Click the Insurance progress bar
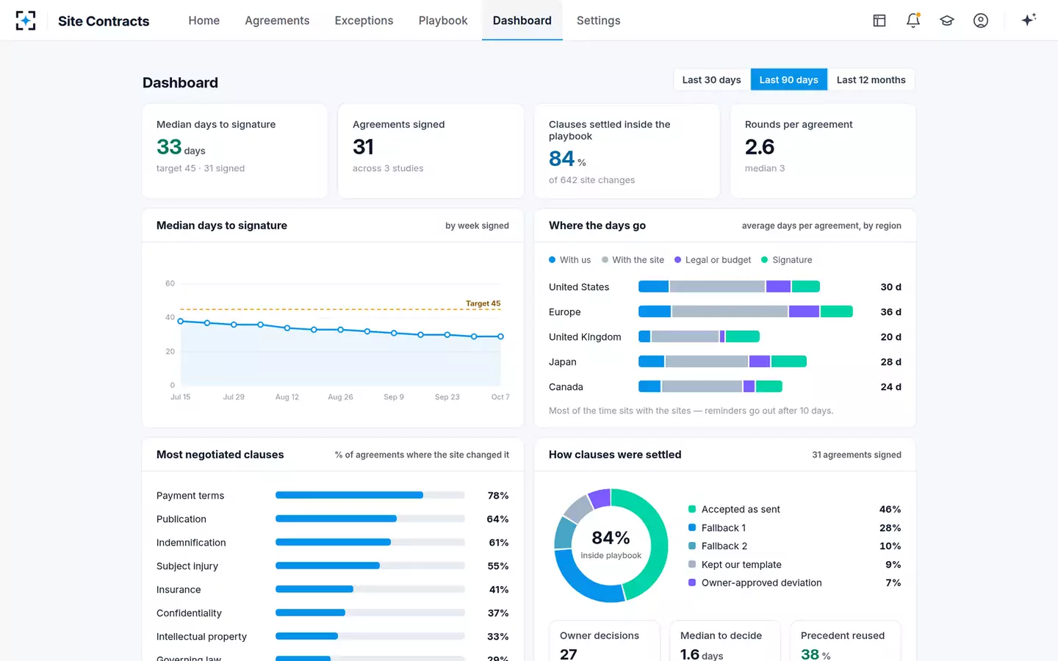 370,589
